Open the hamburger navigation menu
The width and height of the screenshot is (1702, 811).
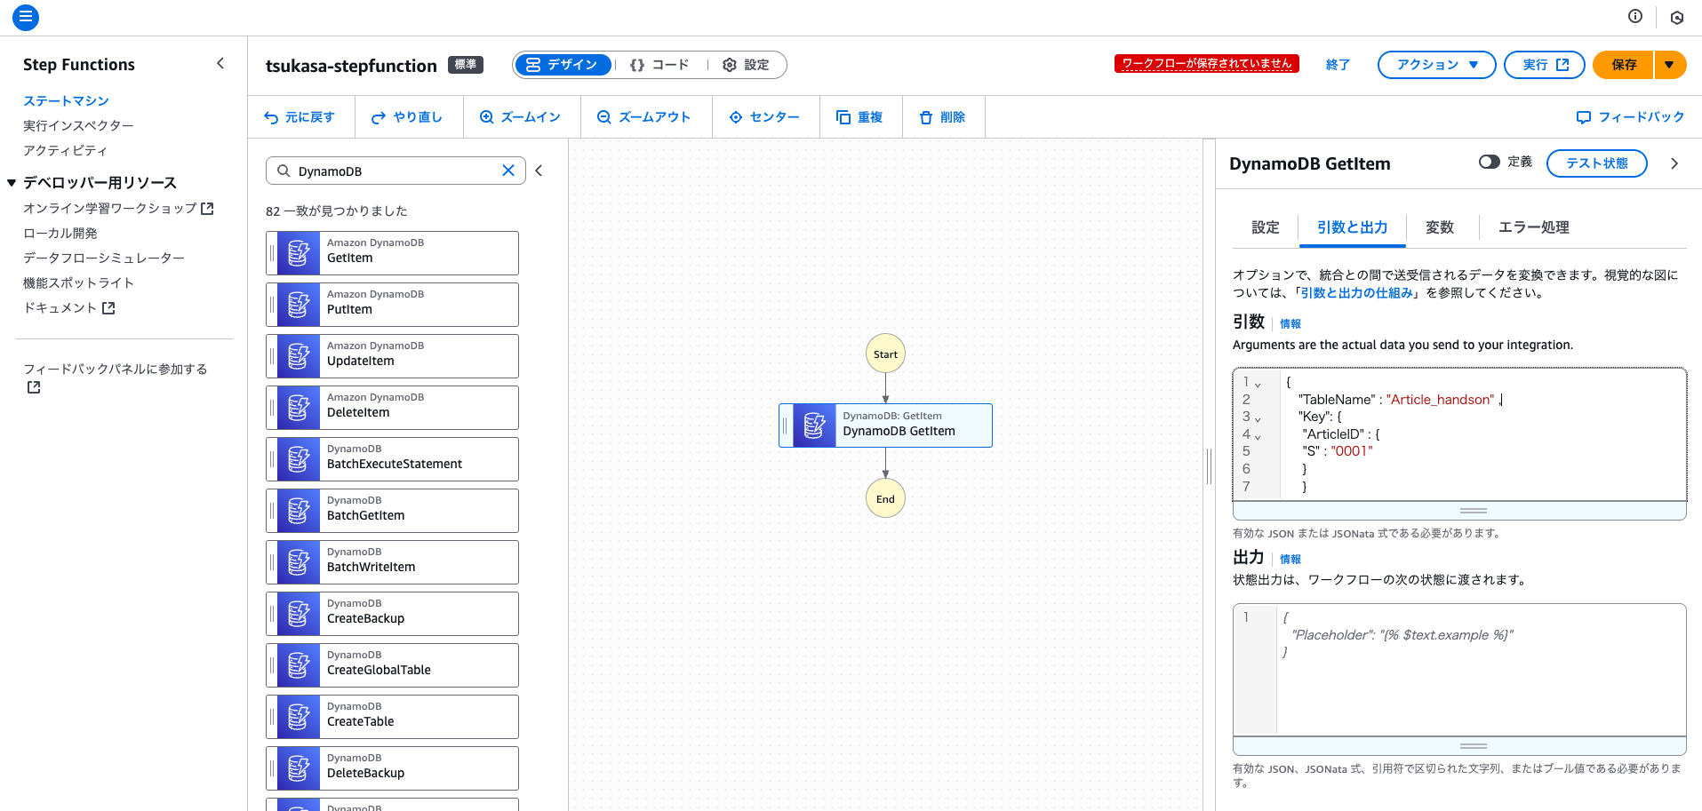pyautogui.click(x=26, y=17)
